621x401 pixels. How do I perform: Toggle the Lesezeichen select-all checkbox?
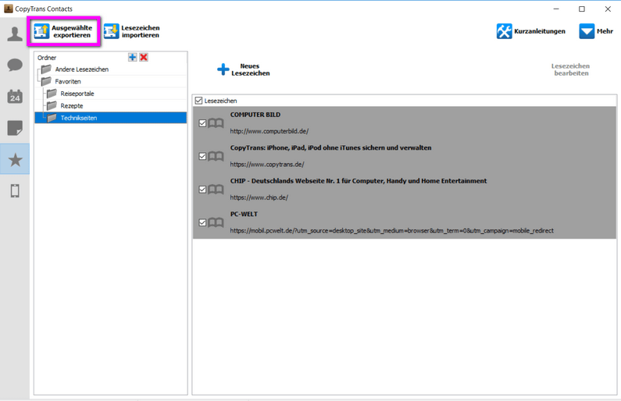point(199,101)
